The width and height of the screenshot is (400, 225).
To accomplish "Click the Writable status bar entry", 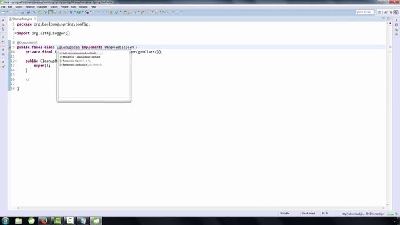I will 285,214.
